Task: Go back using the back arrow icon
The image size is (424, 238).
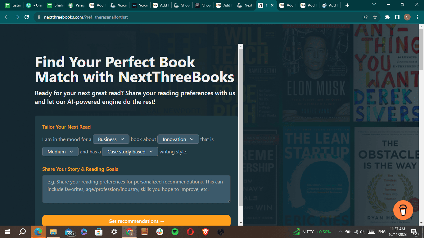Action: (x=7, y=17)
